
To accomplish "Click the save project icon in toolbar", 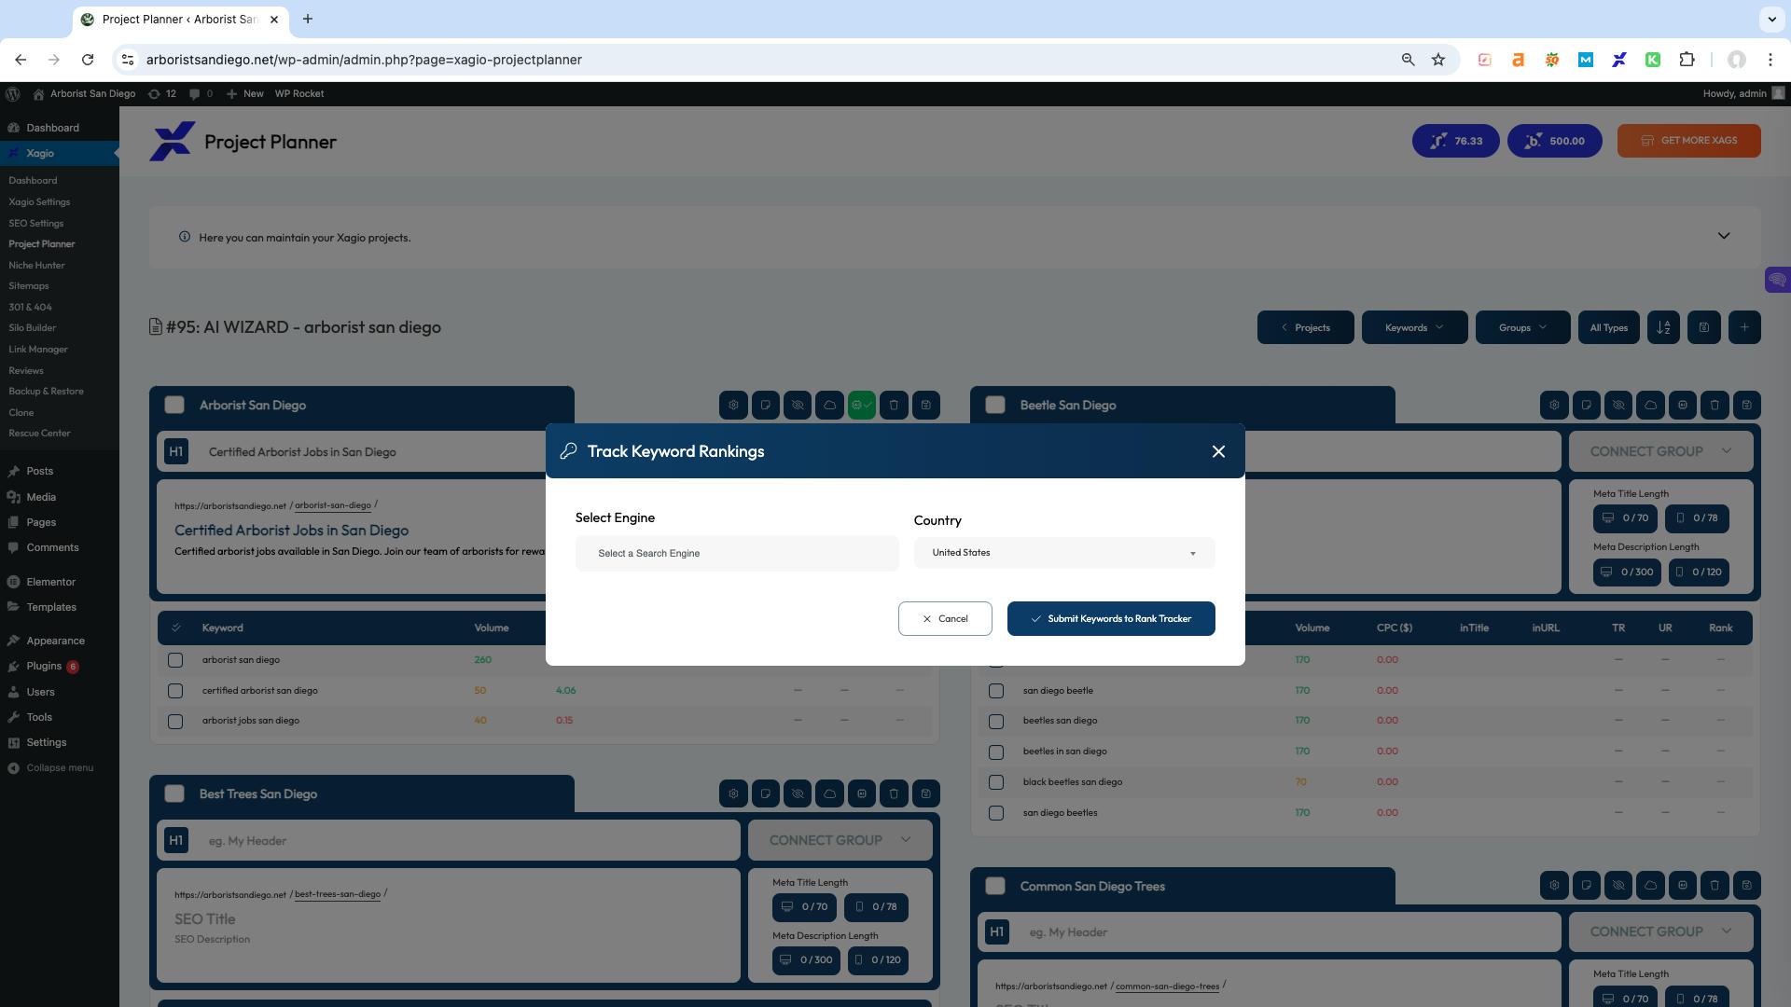I will coord(1704,327).
